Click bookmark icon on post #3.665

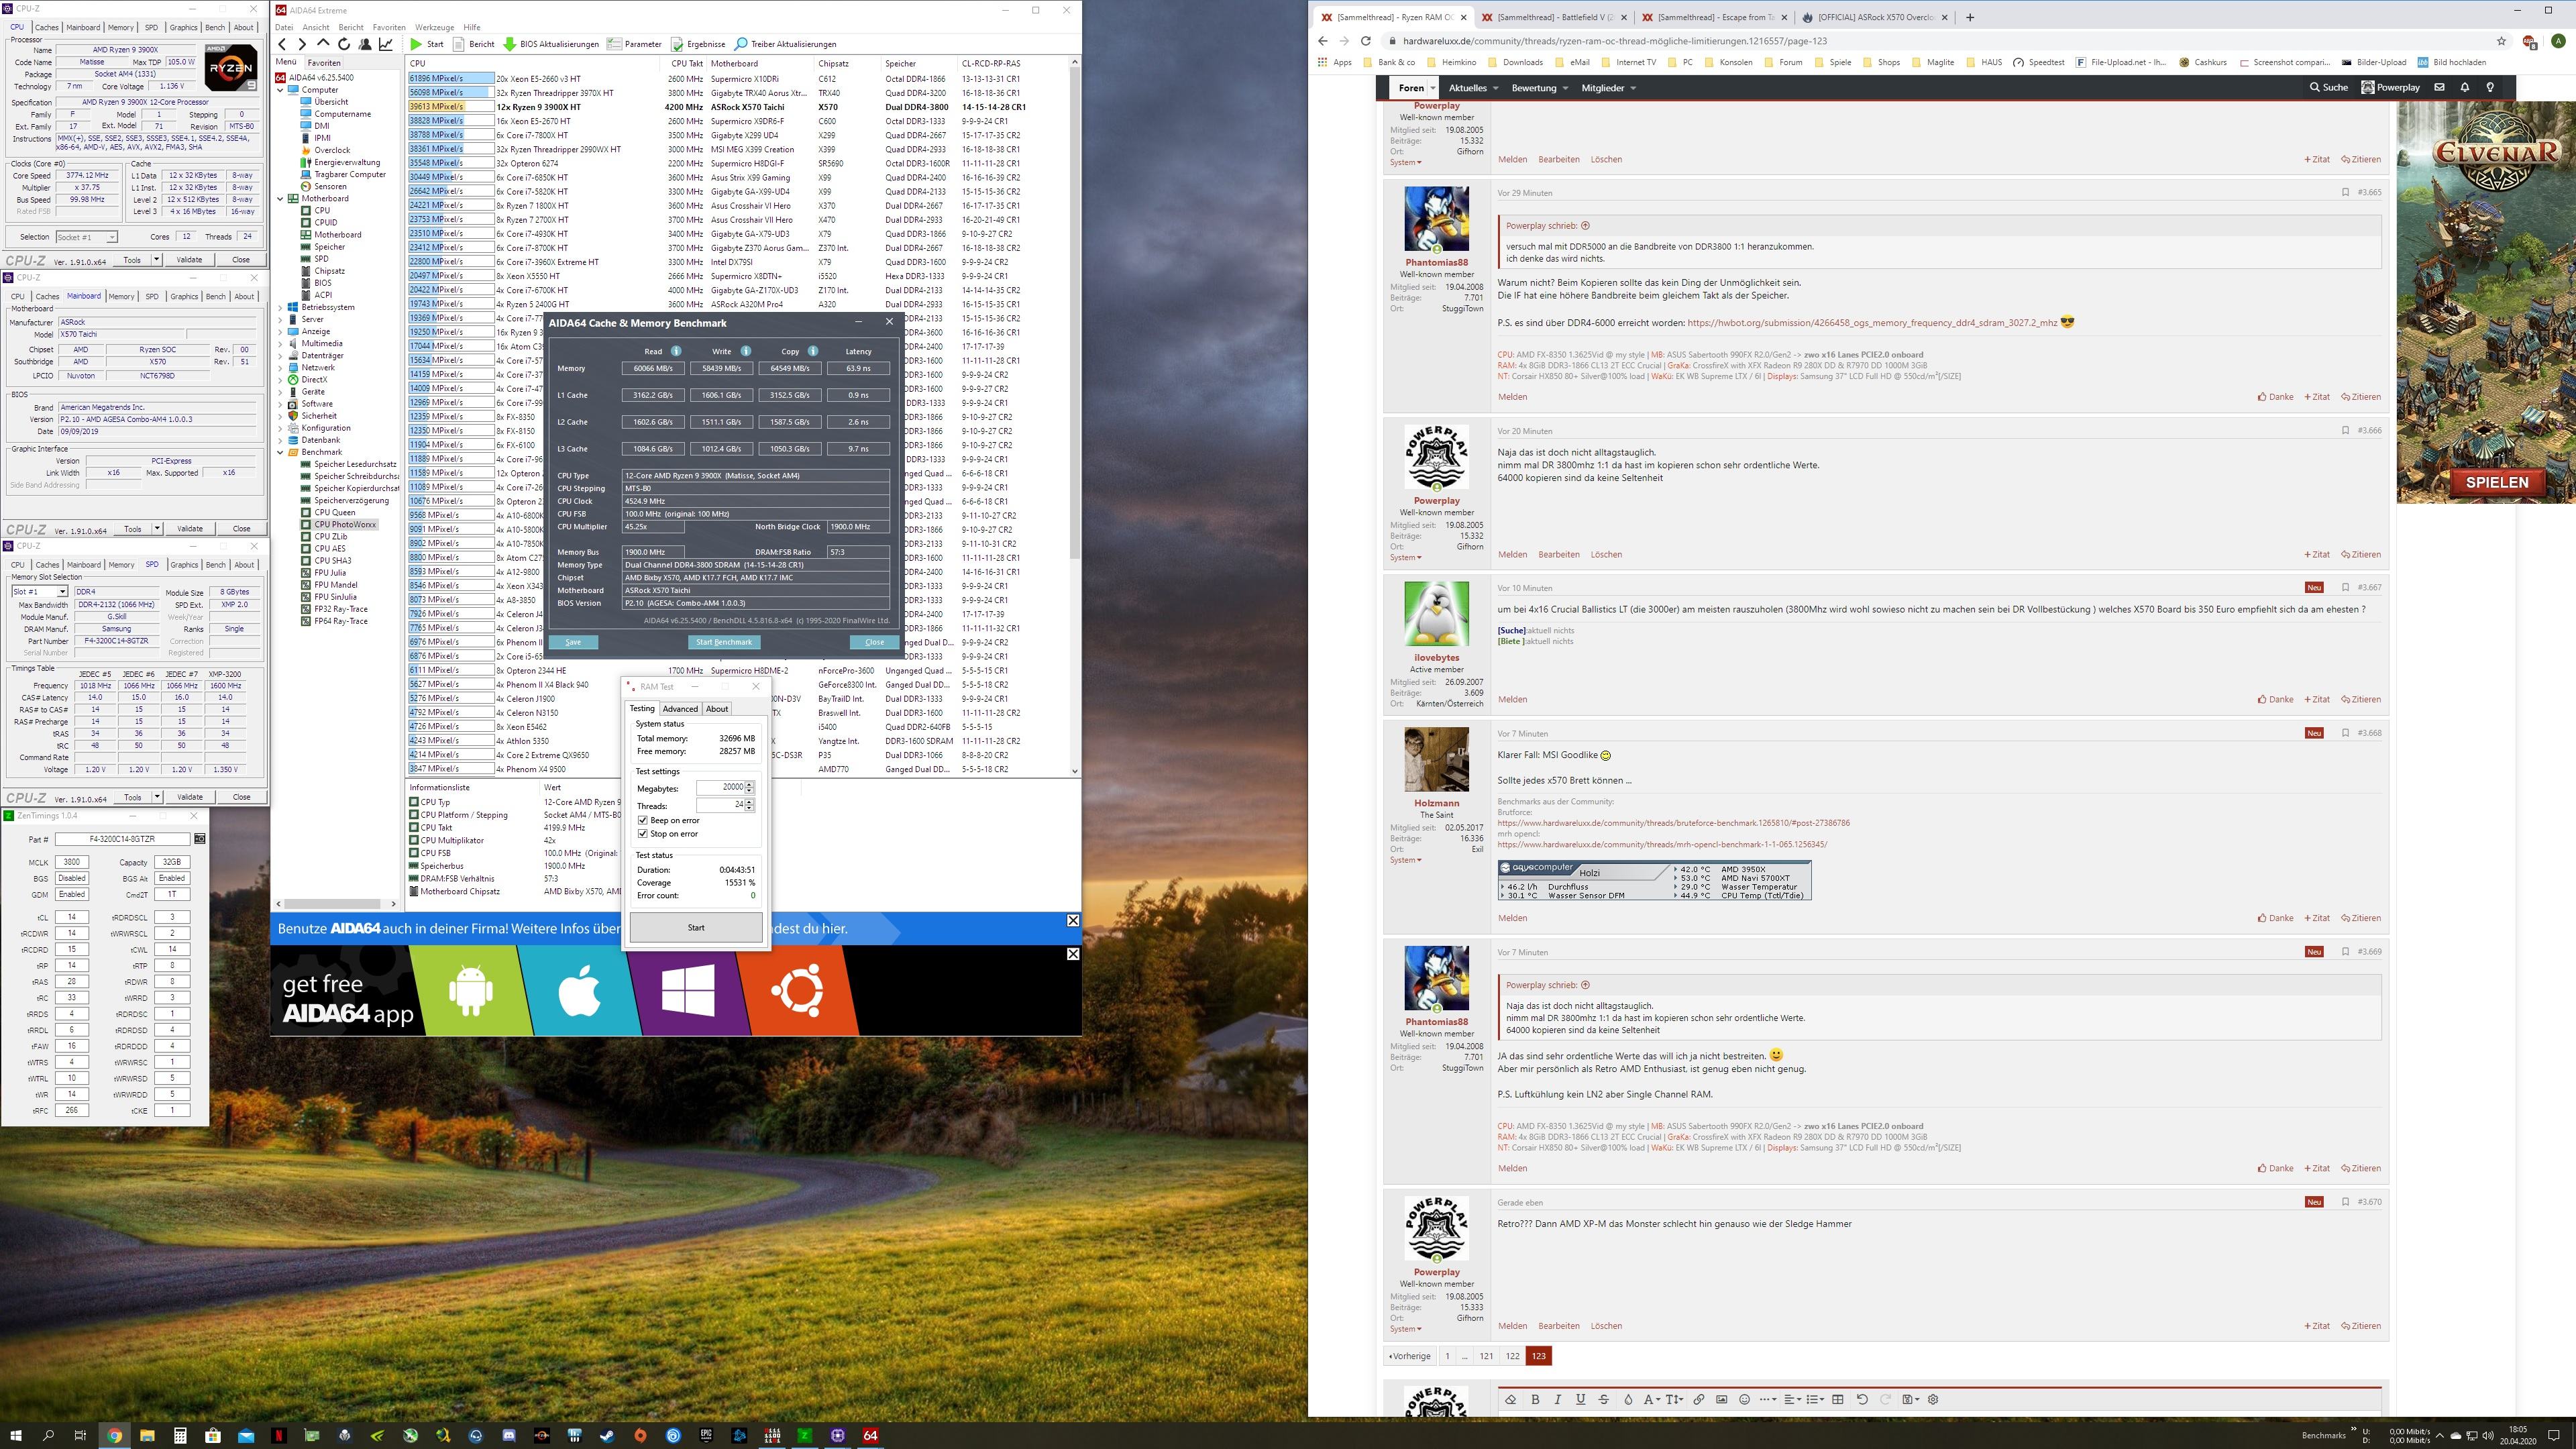2345,192
